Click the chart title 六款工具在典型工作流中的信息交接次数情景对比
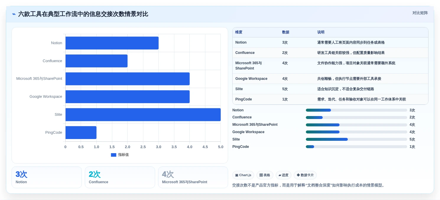Viewport: 440px width, 200px height. coord(83,14)
